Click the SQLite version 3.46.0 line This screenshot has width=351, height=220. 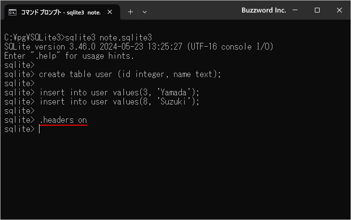(x=139, y=47)
